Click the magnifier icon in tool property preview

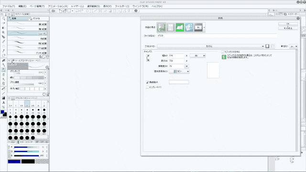(x=47, y=67)
